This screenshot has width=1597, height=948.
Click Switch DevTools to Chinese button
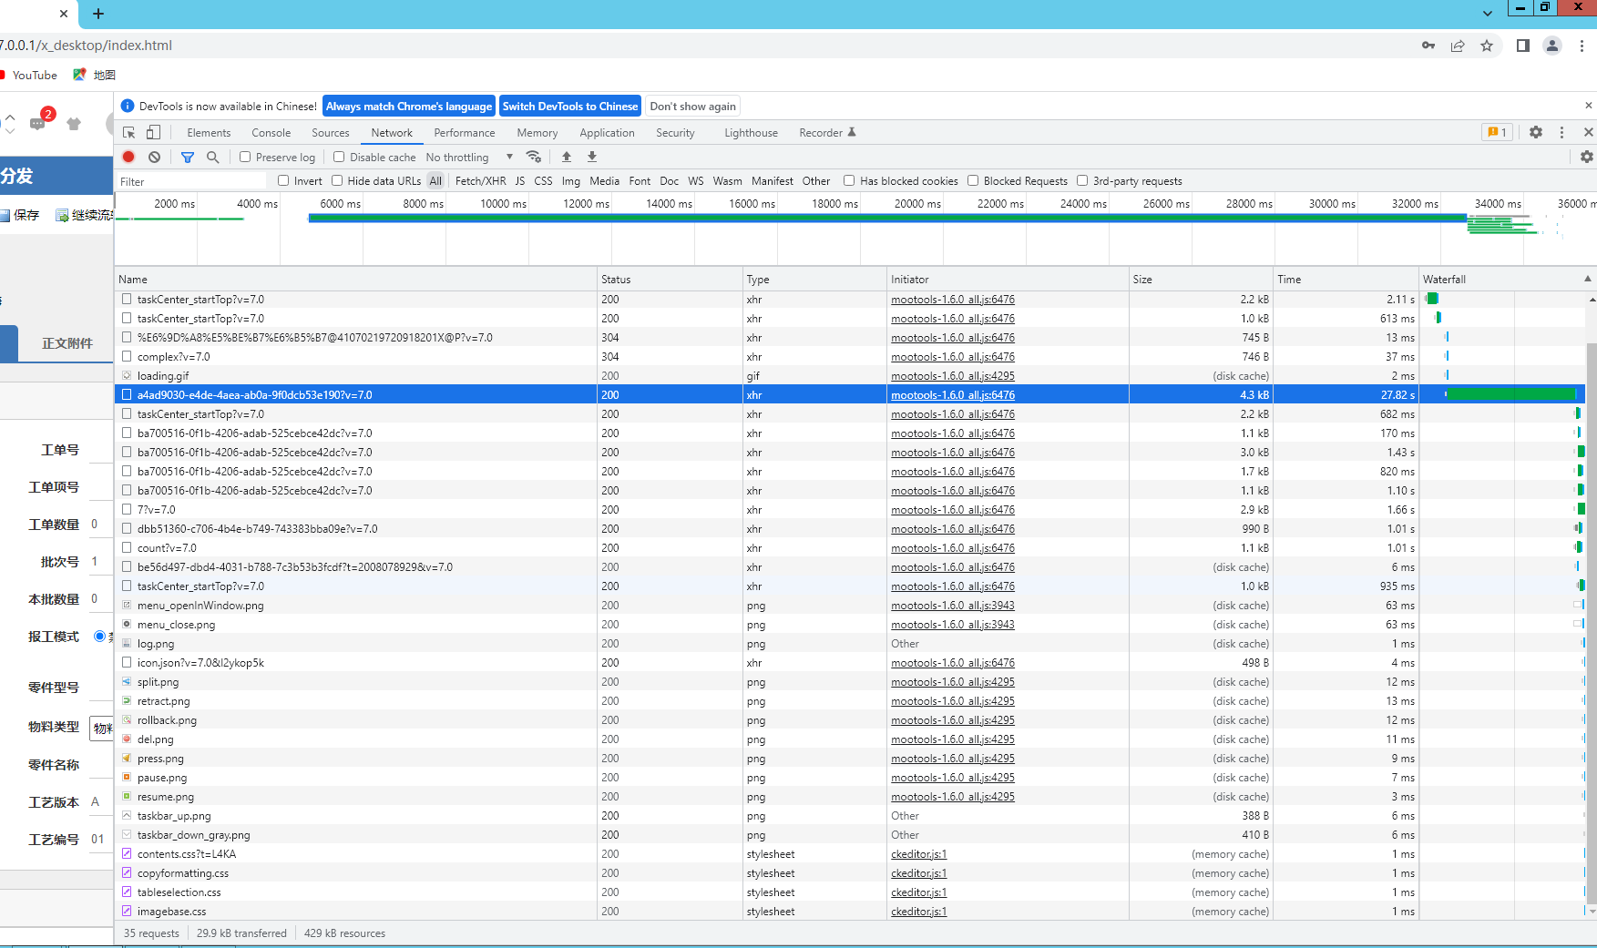tap(569, 107)
